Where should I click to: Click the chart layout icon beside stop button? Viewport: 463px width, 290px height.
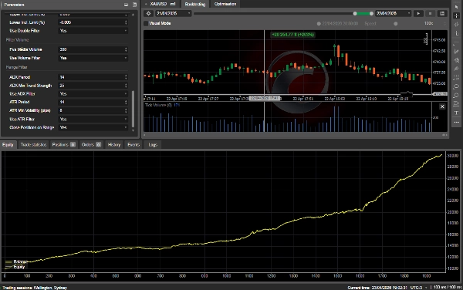[x=442, y=14]
